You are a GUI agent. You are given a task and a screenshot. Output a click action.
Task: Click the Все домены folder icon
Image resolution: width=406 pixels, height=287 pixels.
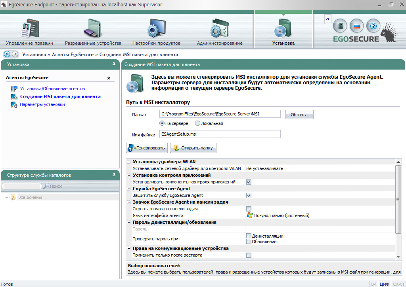coord(13,197)
